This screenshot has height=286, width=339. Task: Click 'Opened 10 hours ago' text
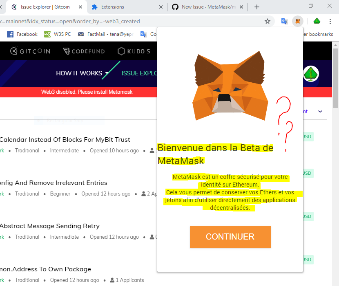tap(114, 151)
